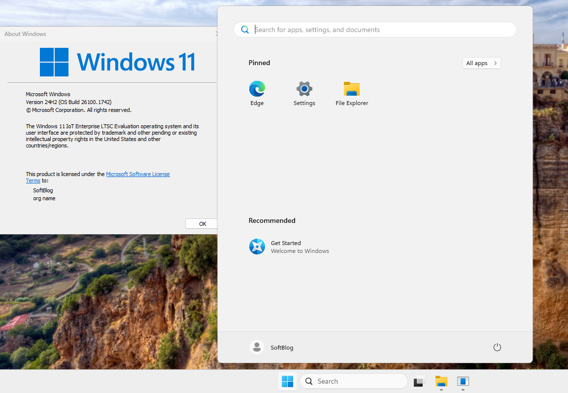The height and width of the screenshot is (393, 568).
Task: Select the Version 24H2 build text
Action: (68, 102)
